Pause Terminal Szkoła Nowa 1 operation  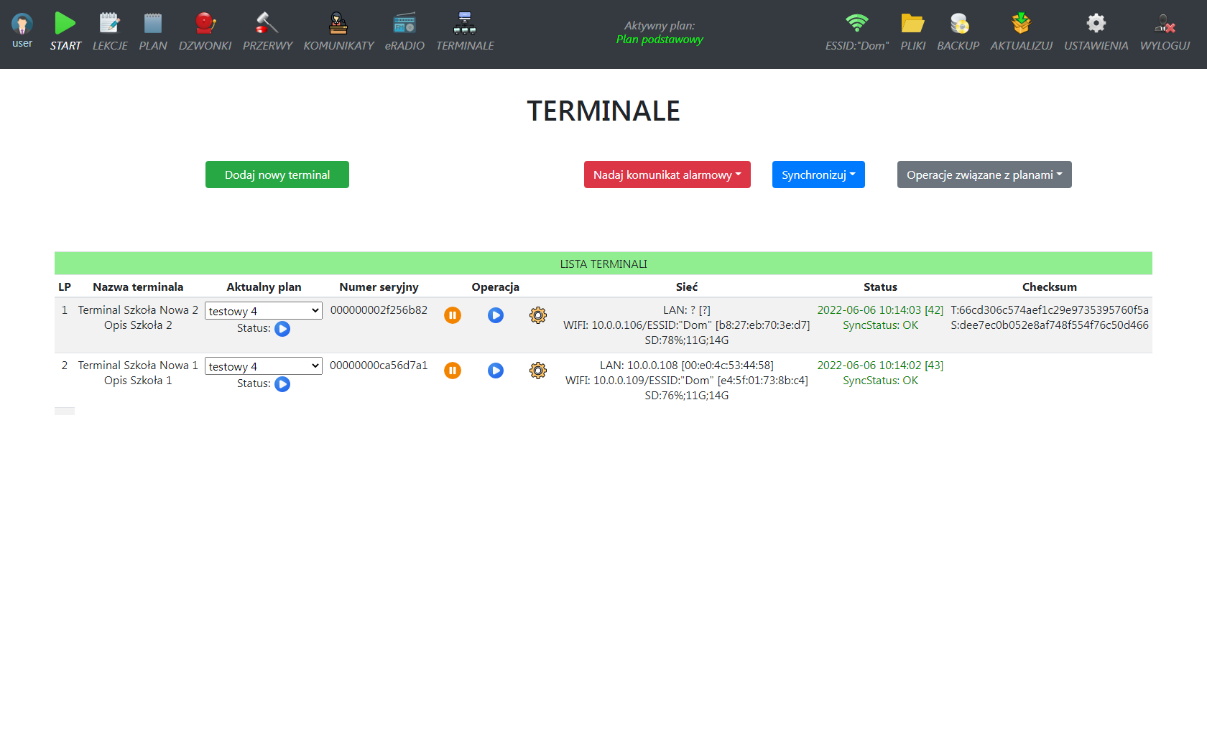pos(453,371)
